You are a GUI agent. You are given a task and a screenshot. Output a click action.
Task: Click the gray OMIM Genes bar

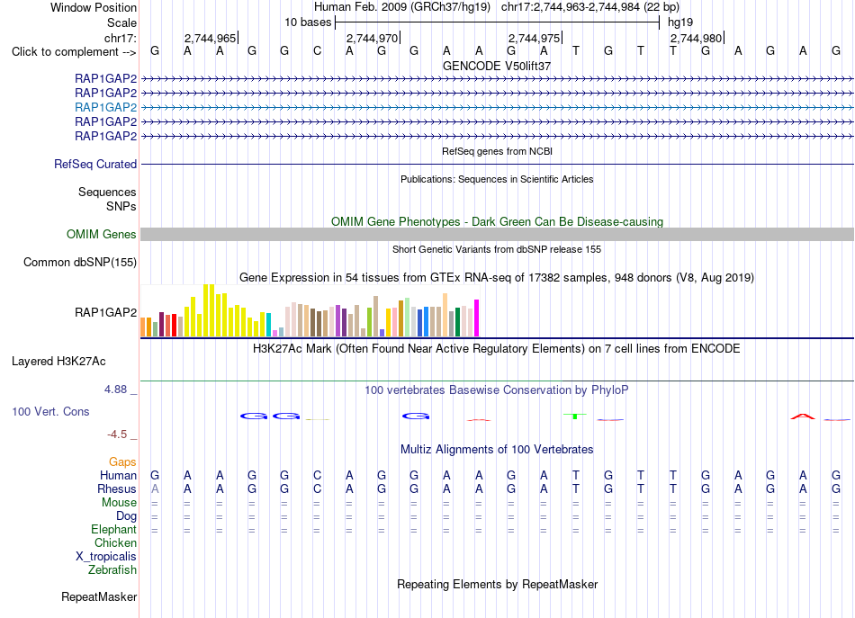pyautogui.click(x=497, y=235)
